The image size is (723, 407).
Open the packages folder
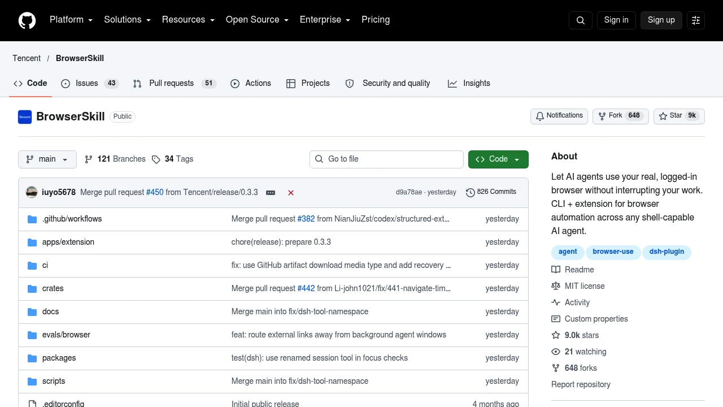[59, 358]
